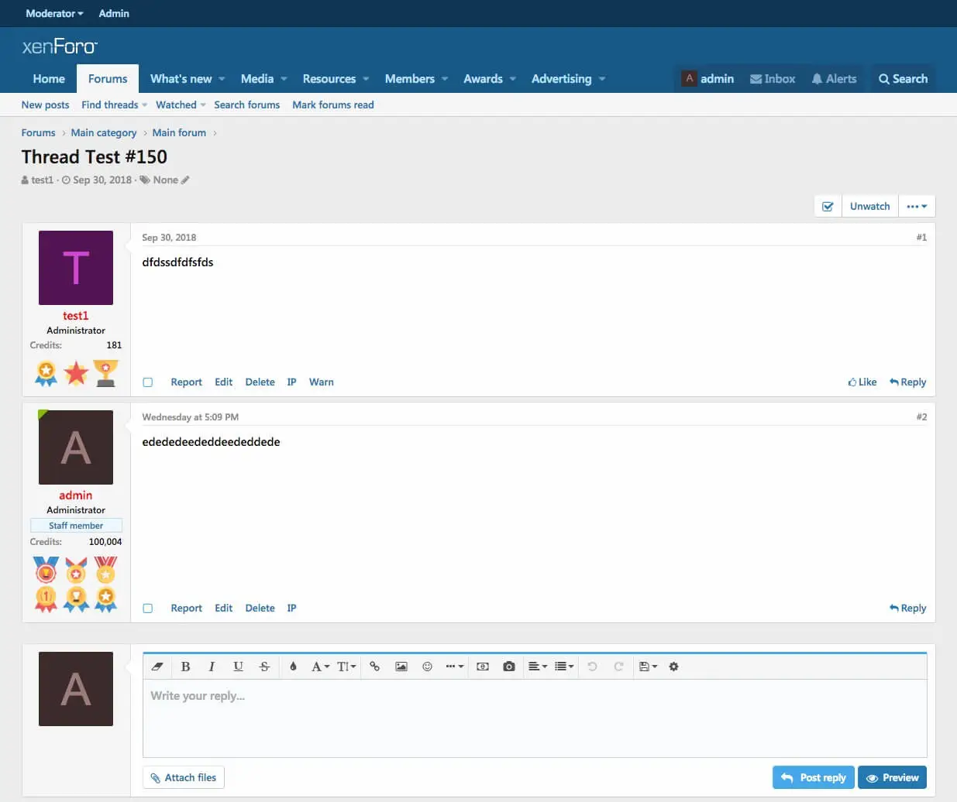Open the smilies emoji picker
Image resolution: width=957 pixels, height=802 pixels.
pyautogui.click(x=427, y=667)
